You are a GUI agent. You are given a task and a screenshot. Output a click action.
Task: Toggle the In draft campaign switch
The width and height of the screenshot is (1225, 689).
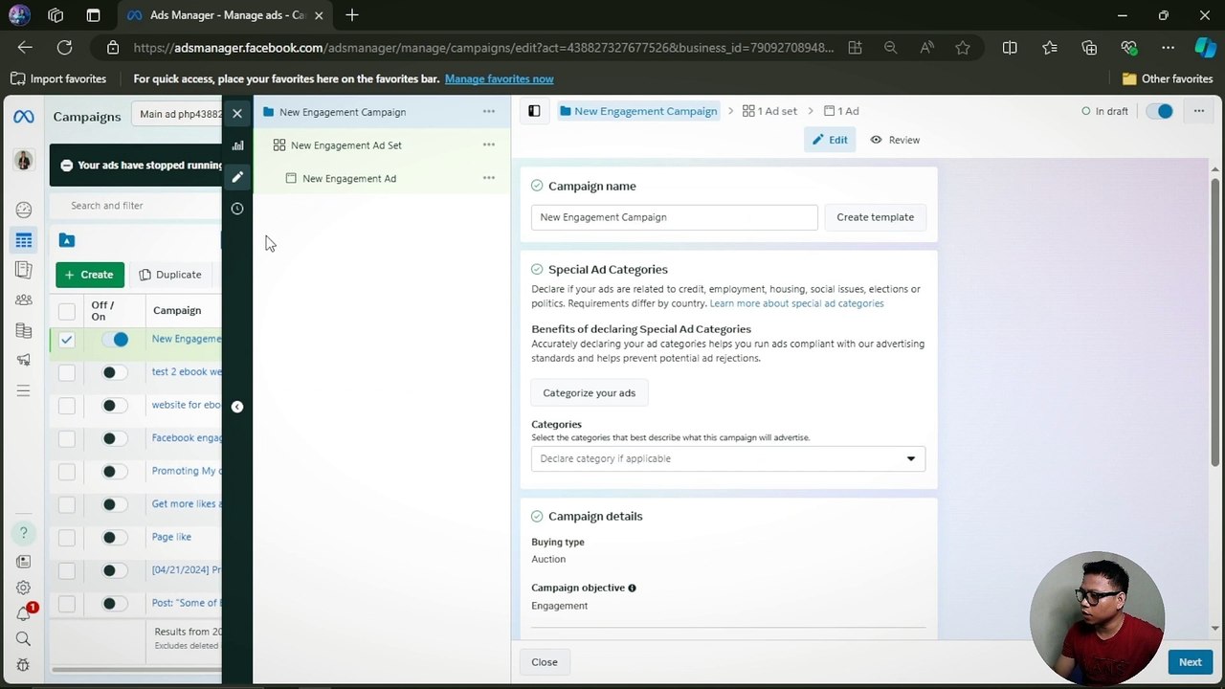[1160, 111]
